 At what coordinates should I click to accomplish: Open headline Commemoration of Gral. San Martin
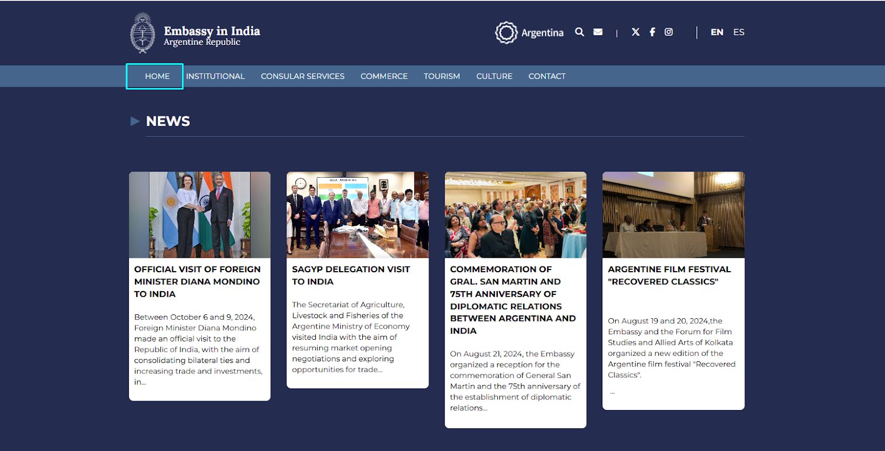tap(513, 300)
